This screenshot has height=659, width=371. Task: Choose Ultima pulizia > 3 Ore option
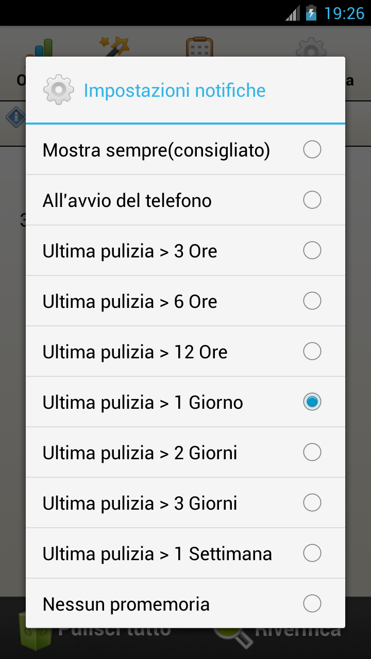pyautogui.click(x=185, y=251)
